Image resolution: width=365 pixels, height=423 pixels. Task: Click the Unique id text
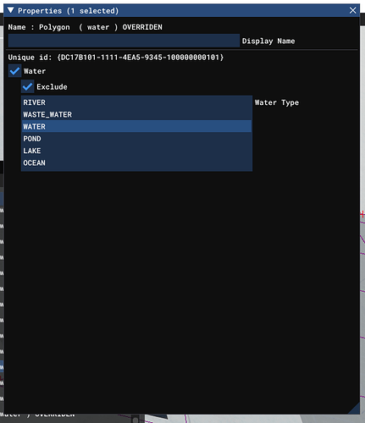[116, 58]
